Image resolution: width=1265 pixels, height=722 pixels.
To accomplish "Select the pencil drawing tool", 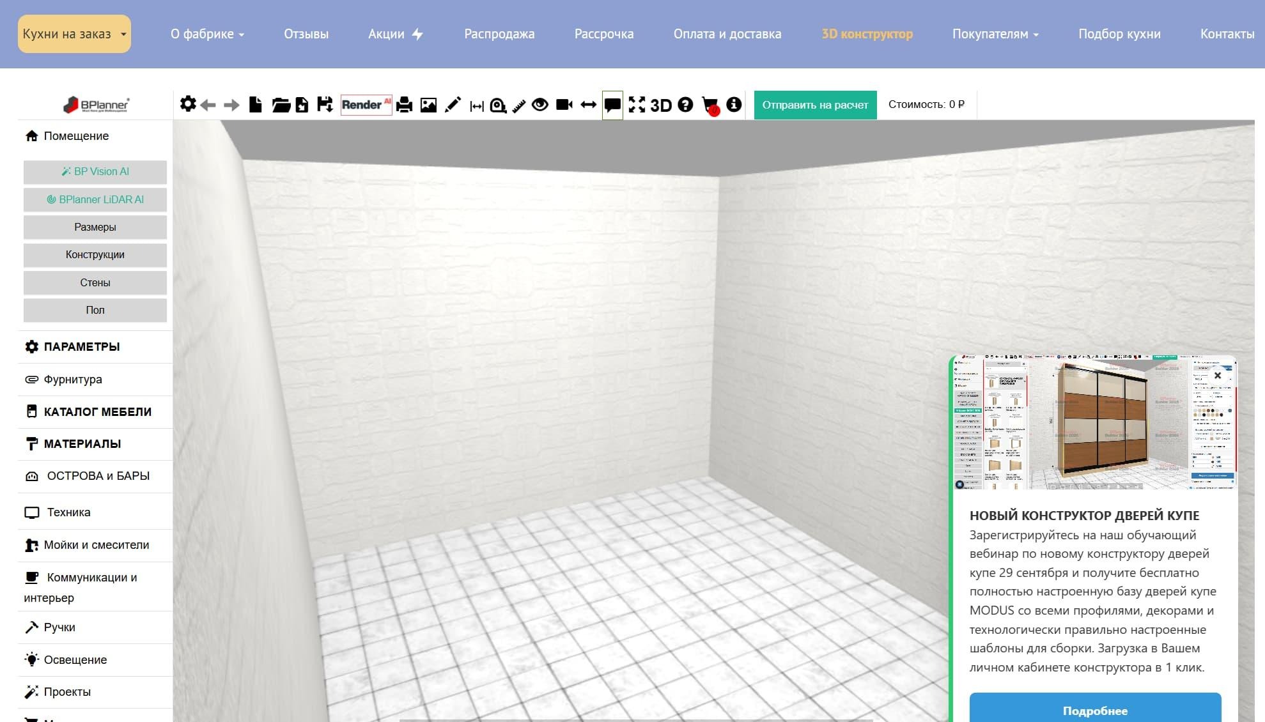I will coord(453,105).
